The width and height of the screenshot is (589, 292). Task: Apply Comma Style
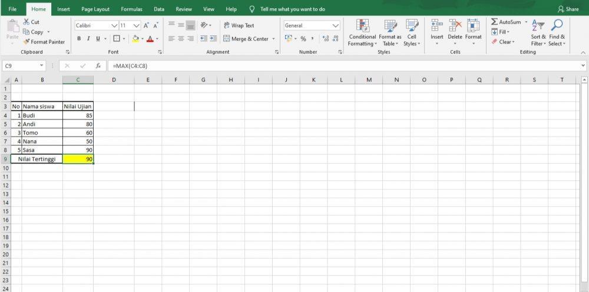tap(313, 39)
